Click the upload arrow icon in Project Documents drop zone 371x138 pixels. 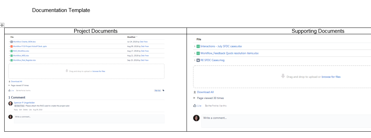[67, 71]
